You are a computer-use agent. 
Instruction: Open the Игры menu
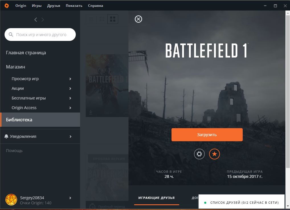click(37, 6)
